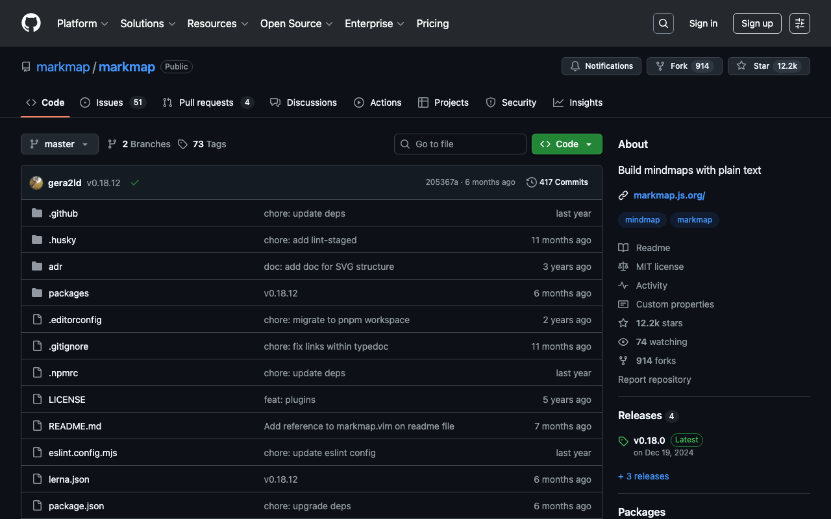Toggle Notifications for this repository
The height and width of the screenshot is (519, 831).
click(x=601, y=66)
